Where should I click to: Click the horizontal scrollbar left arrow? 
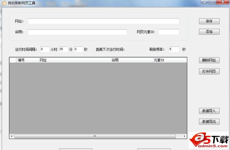12,136
